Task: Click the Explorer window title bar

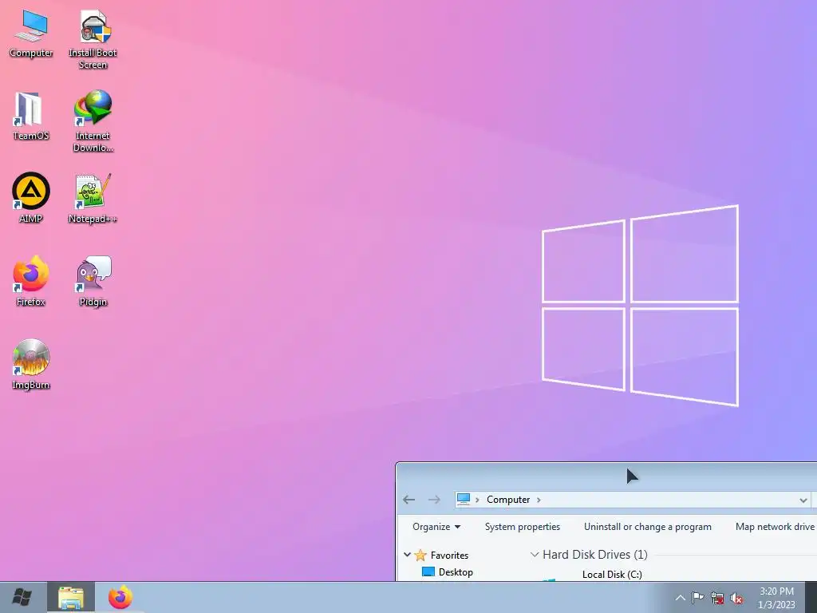Action: point(606,476)
